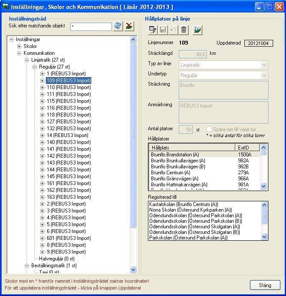Toggle 'Spara ner till varje tur' checkbox

tap(209, 129)
